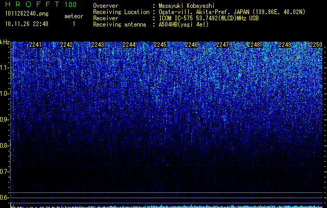Click the kHz axis unit label
327x208 pixels.
pyautogui.click(x=5, y=42)
